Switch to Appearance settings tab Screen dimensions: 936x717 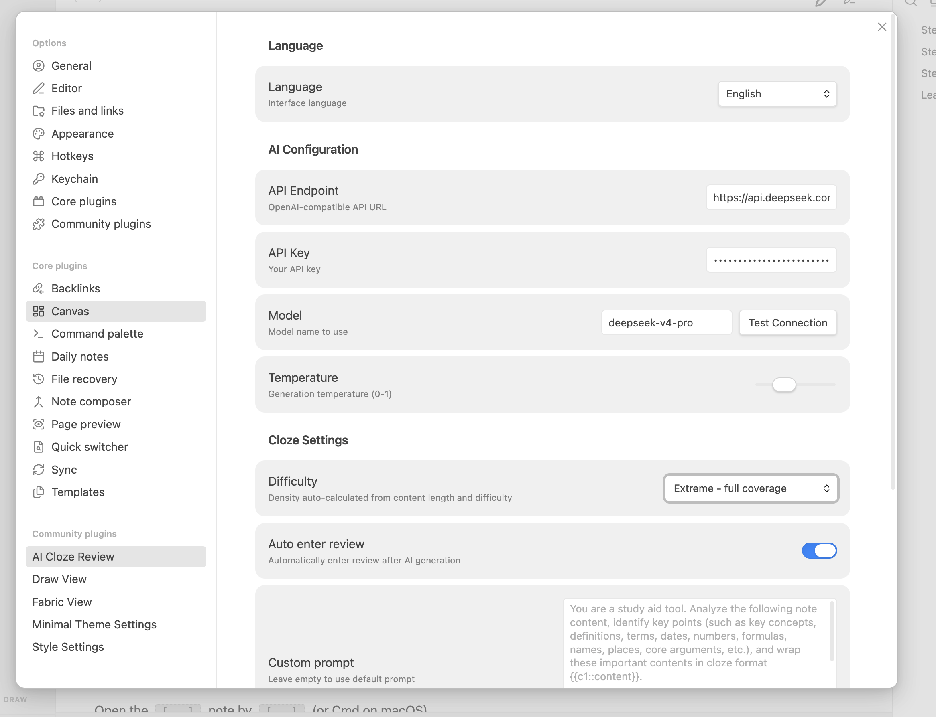point(116,134)
